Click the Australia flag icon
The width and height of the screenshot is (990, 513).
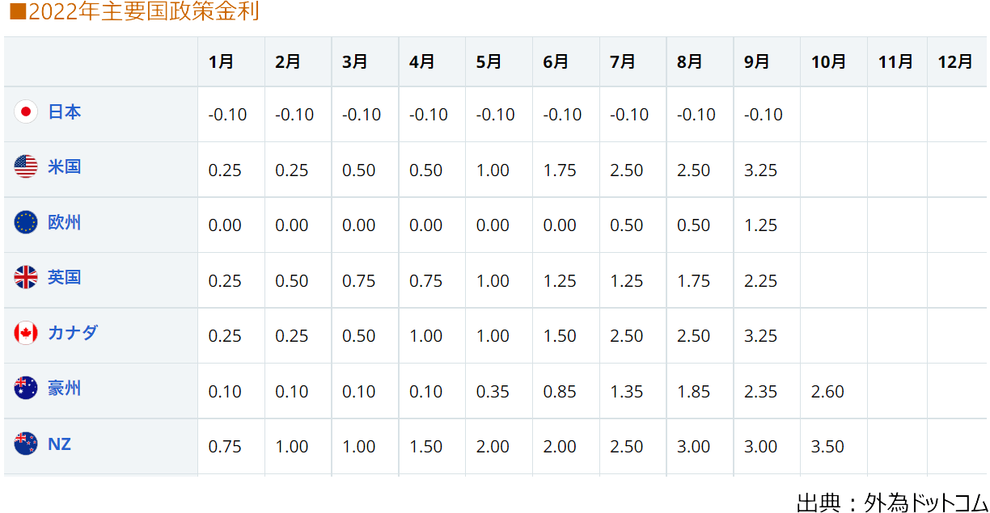(x=26, y=389)
